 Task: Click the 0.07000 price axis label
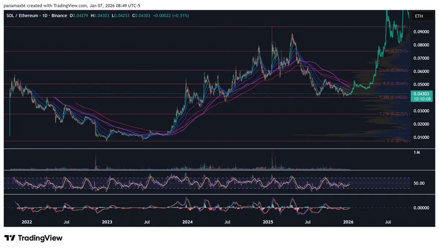point(421,58)
